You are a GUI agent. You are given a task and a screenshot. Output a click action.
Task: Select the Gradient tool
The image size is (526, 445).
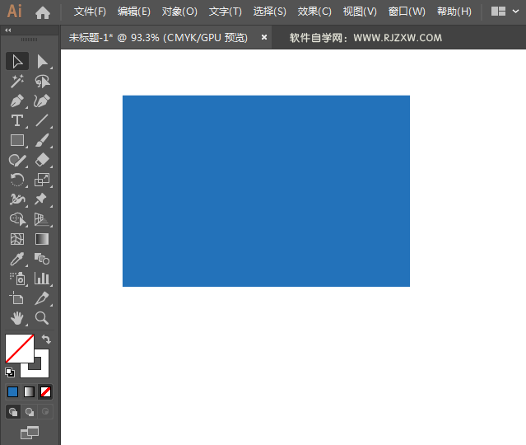[42, 239]
